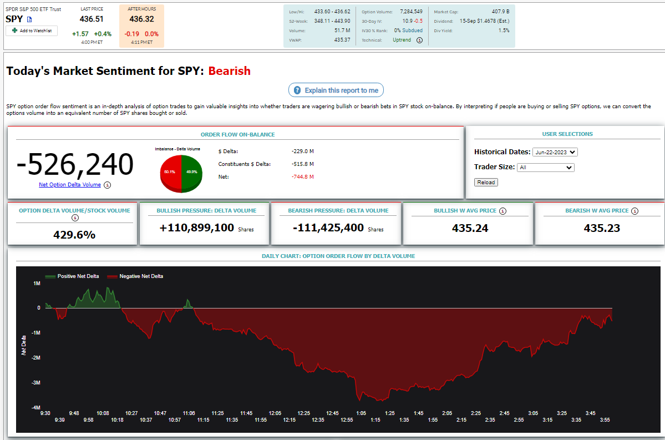Select the bearish average price 435.23

pos(602,228)
